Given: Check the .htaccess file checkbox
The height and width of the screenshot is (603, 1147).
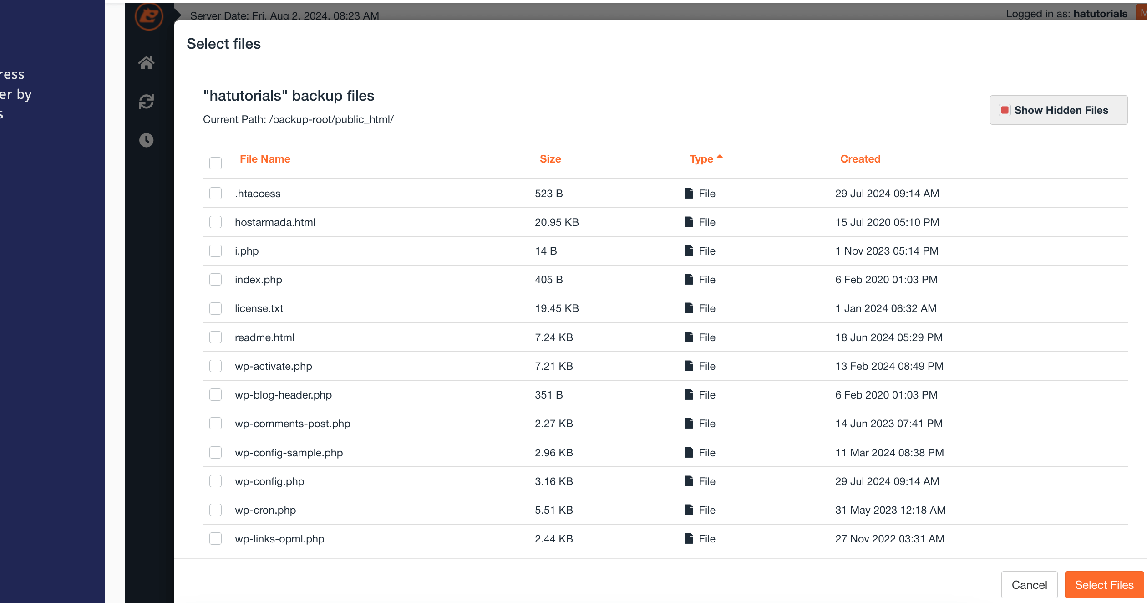Looking at the screenshot, I should (x=215, y=193).
